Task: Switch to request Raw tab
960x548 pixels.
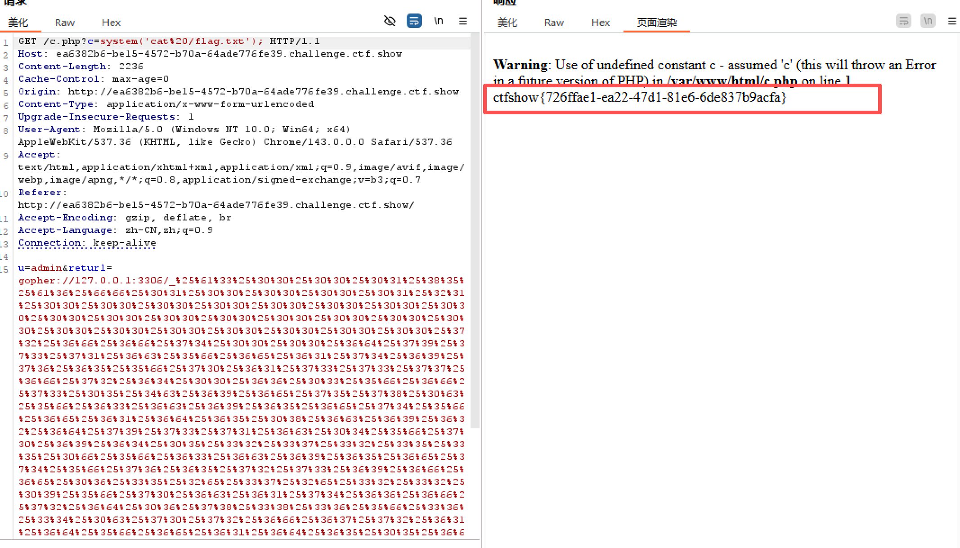Action: coord(64,22)
